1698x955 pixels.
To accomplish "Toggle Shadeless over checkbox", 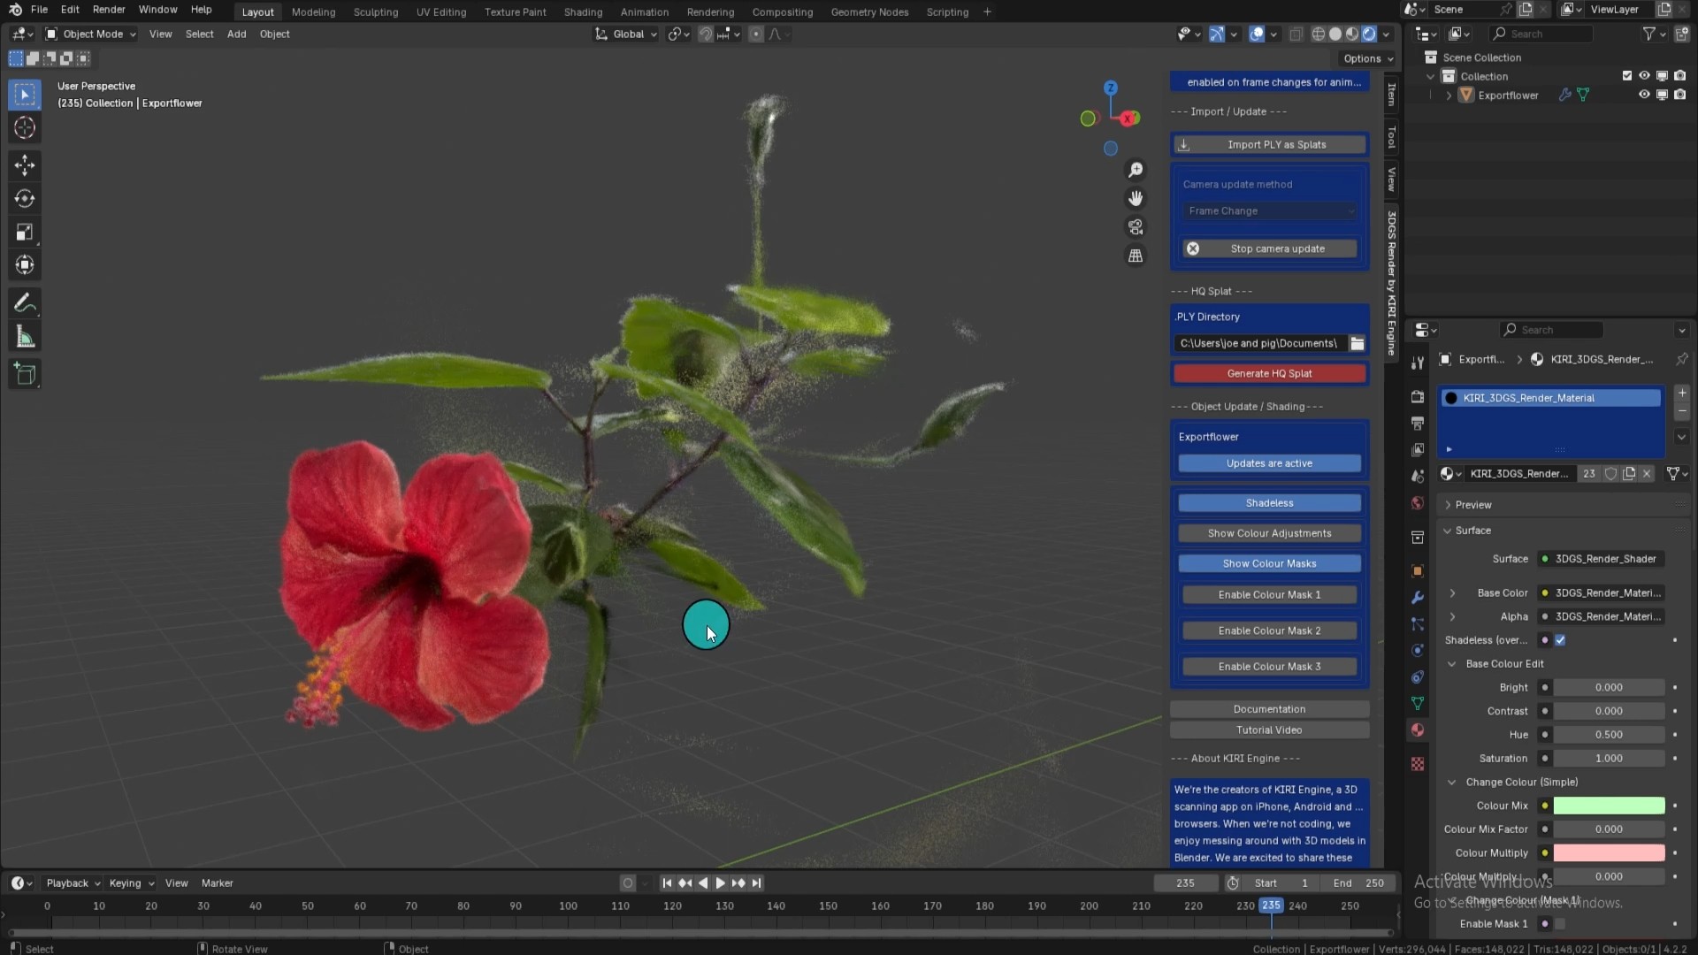I will pyautogui.click(x=1562, y=639).
